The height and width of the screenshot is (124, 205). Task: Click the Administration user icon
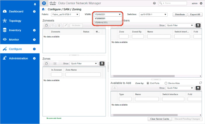5,58
